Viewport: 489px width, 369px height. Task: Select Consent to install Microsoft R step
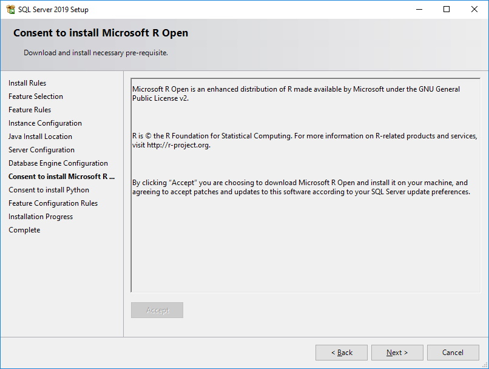pyautogui.click(x=61, y=177)
